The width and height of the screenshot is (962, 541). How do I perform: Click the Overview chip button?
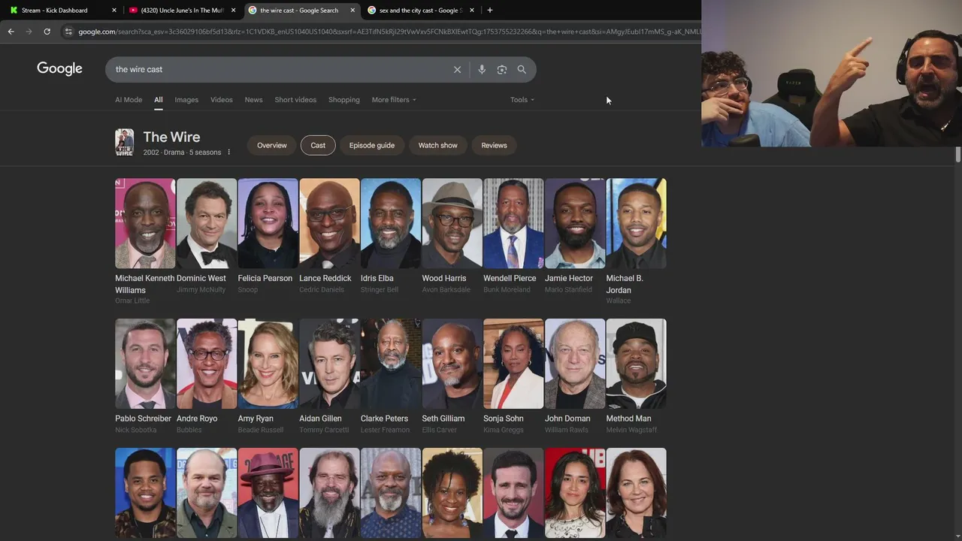coord(272,145)
